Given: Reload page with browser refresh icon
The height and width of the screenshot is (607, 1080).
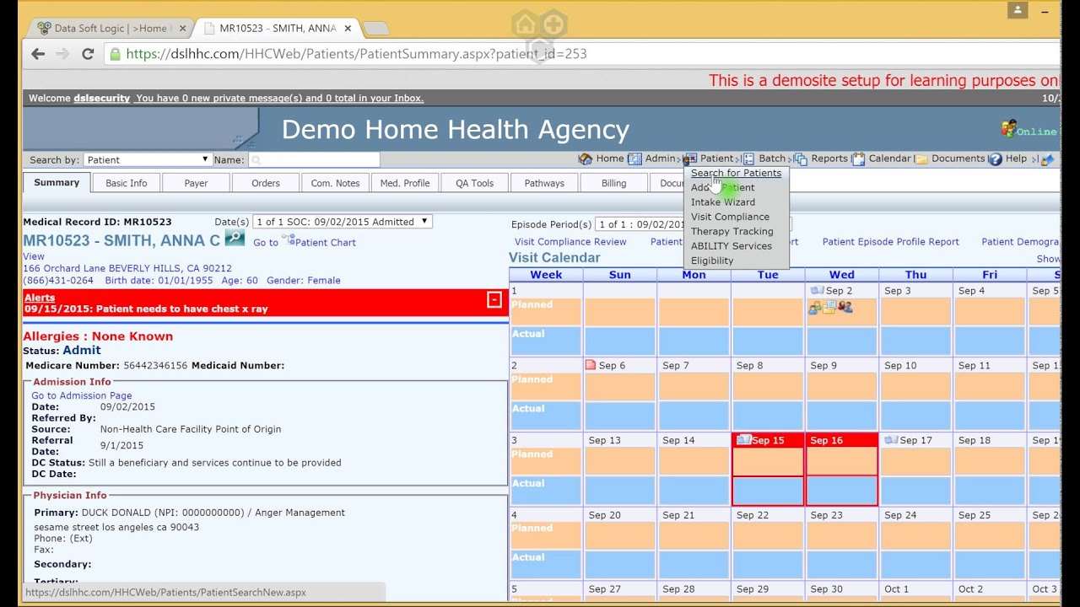Looking at the screenshot, I should (88, 54).
